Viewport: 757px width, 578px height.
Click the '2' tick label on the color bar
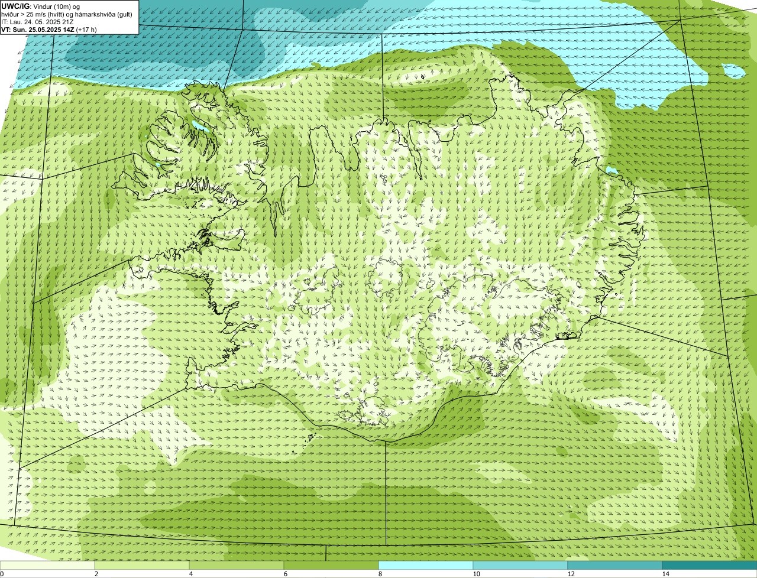click(96, 574)
